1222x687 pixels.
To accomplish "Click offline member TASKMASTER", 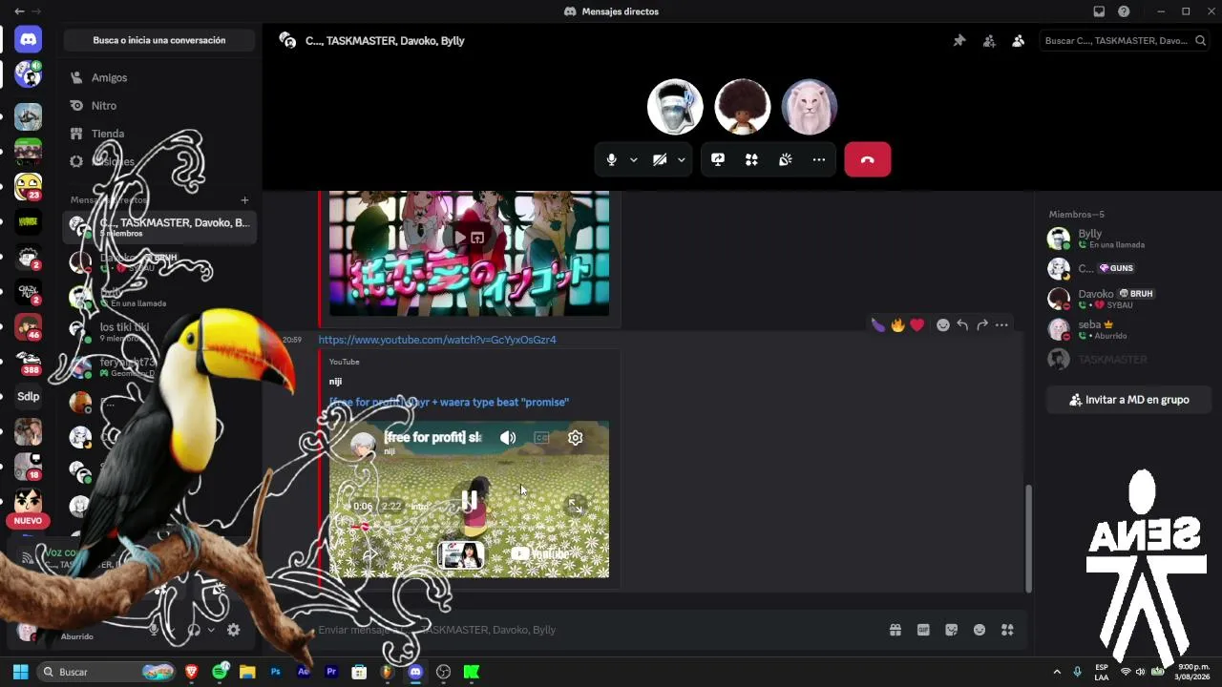I will point(1127,360).
